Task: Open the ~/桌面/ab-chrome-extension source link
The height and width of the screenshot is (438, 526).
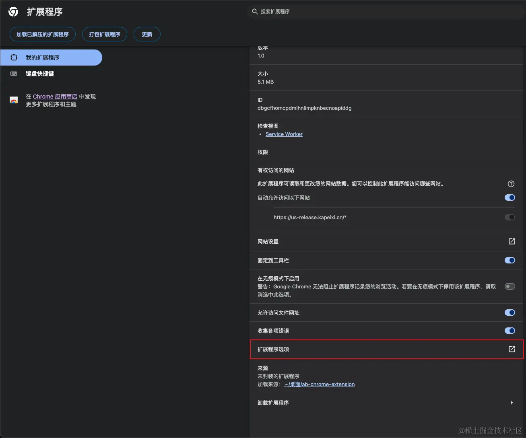Action: pyautogui.click(x=320, y=384)
